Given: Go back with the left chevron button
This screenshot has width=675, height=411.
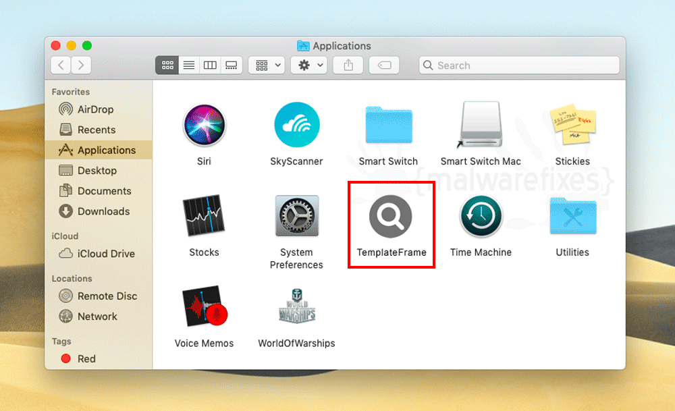Looking at the screenshot, I should click(x=61, y=65).
